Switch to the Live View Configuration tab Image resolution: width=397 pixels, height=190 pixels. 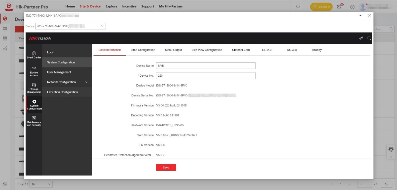coord(207,50)
